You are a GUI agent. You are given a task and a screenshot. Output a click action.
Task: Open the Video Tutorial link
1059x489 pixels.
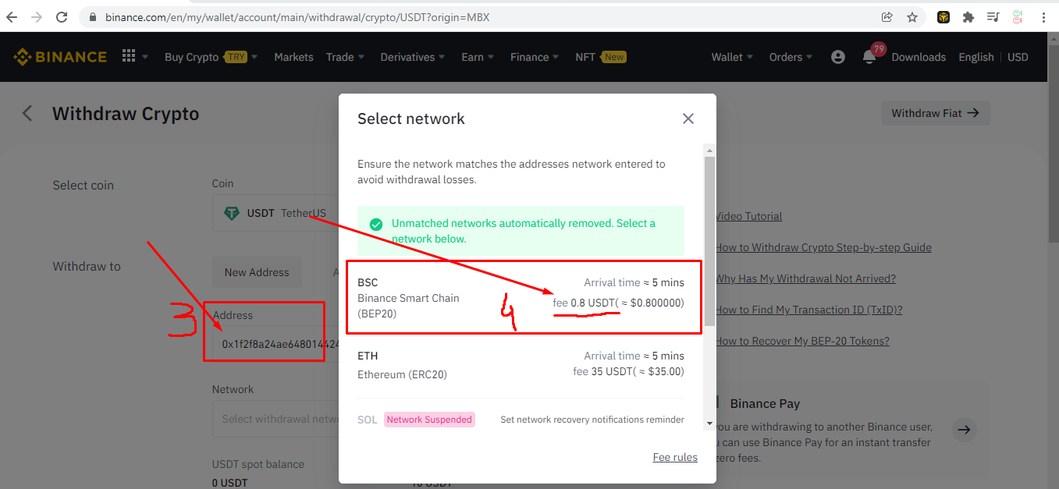748,216
